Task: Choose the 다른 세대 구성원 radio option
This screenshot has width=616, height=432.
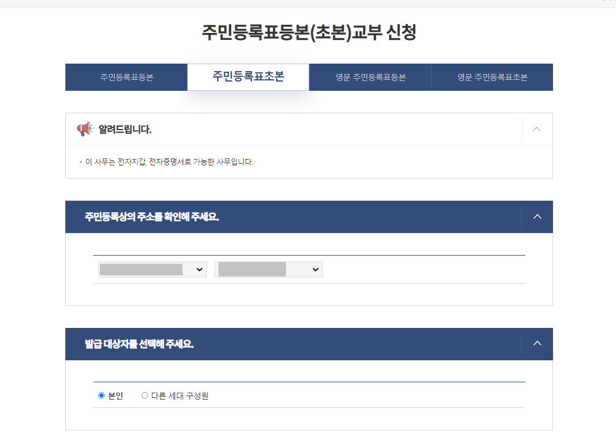Action: (x=144, y=396)
